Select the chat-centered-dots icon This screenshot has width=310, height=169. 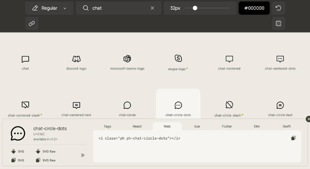click(280, 59)
